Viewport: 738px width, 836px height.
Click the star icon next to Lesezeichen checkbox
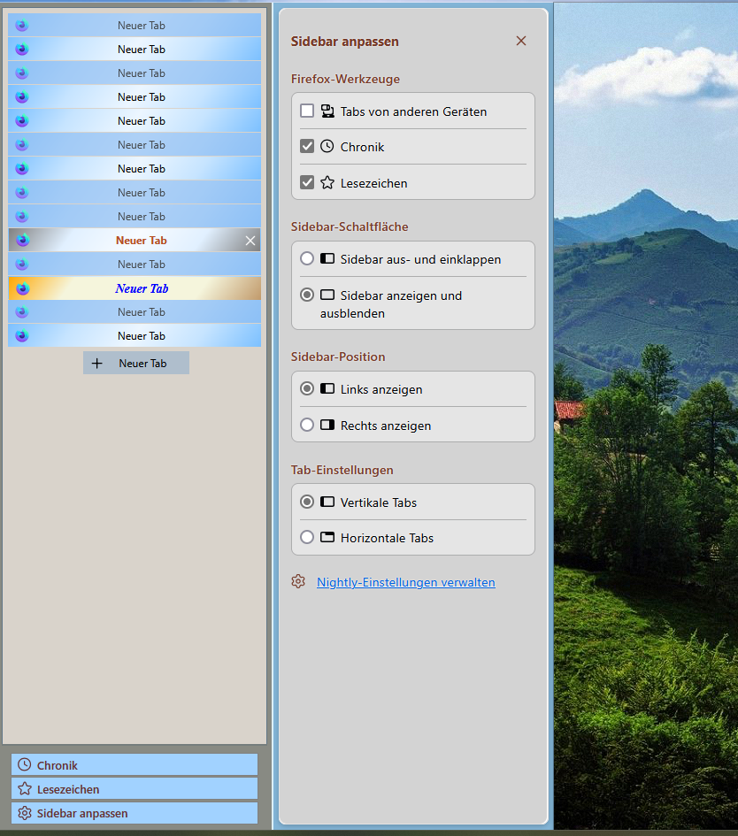click(327, 182)
